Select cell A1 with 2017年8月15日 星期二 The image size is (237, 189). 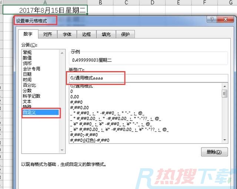coord(45,10)
